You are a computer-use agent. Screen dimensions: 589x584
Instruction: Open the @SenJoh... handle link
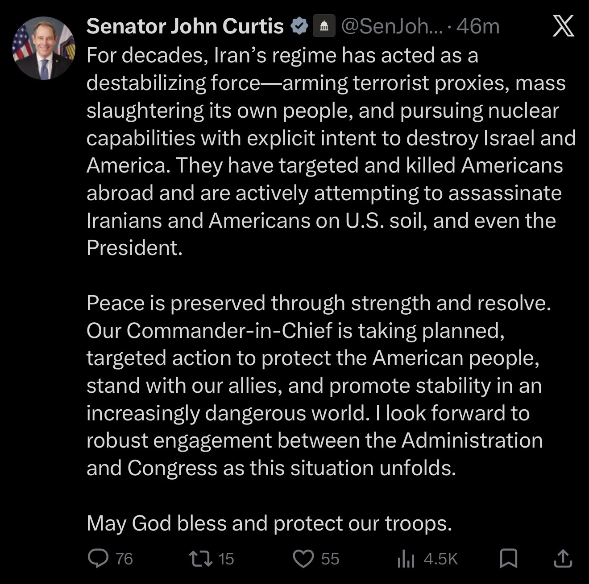point(392,26)
